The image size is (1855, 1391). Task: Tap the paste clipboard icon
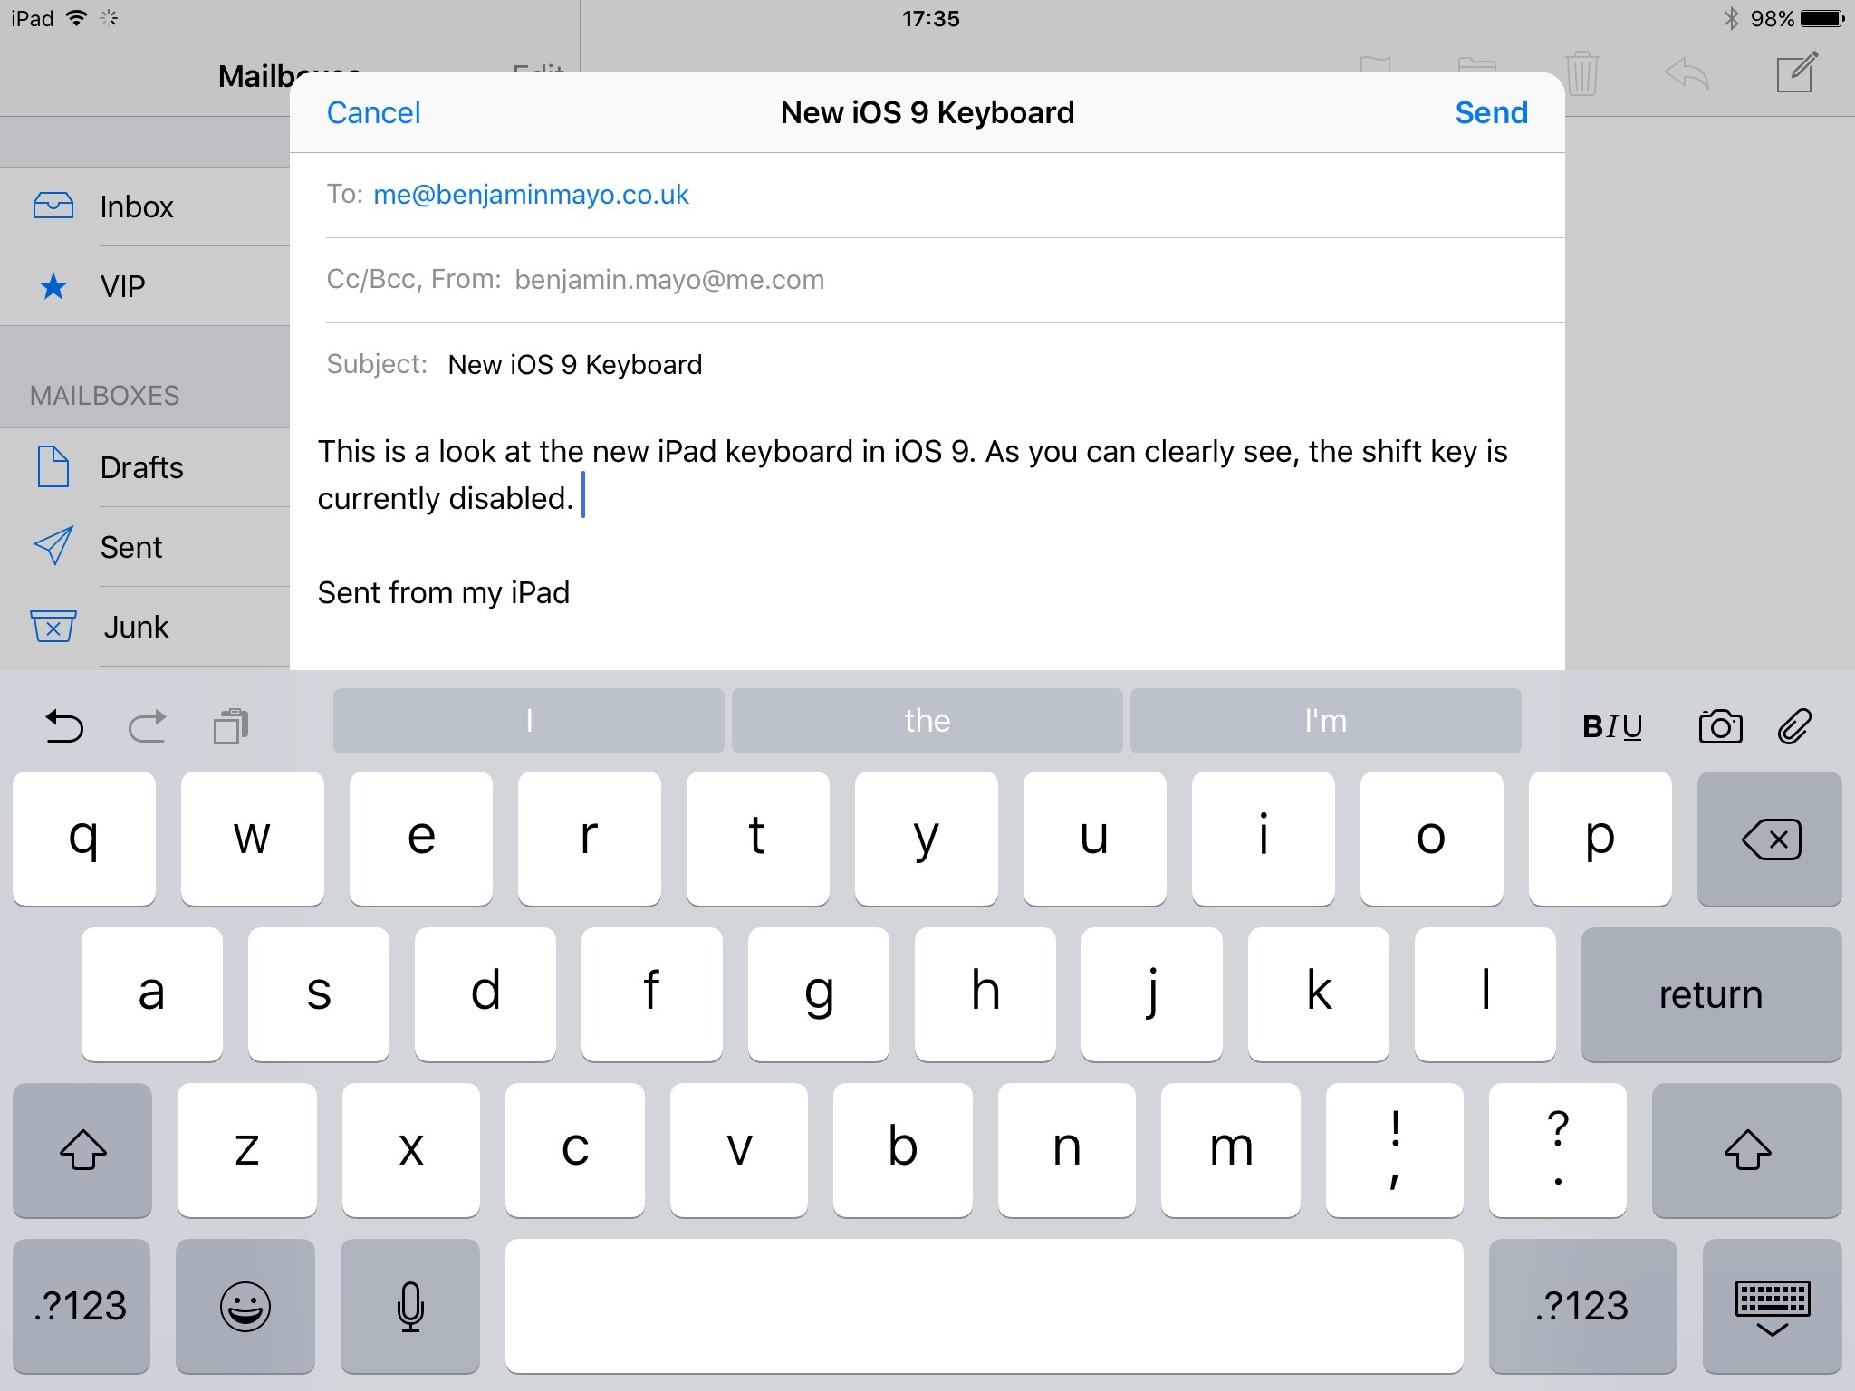229,724
